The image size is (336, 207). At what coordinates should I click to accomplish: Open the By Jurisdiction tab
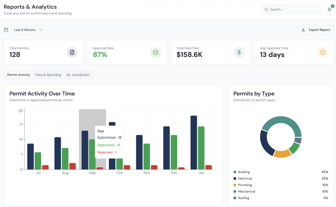pyautogui.click(x=78, y=75)
